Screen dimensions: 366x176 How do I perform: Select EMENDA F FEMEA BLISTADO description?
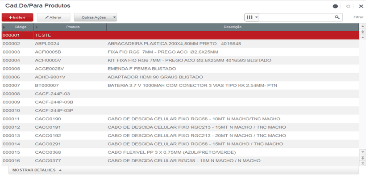coord(141,69)
